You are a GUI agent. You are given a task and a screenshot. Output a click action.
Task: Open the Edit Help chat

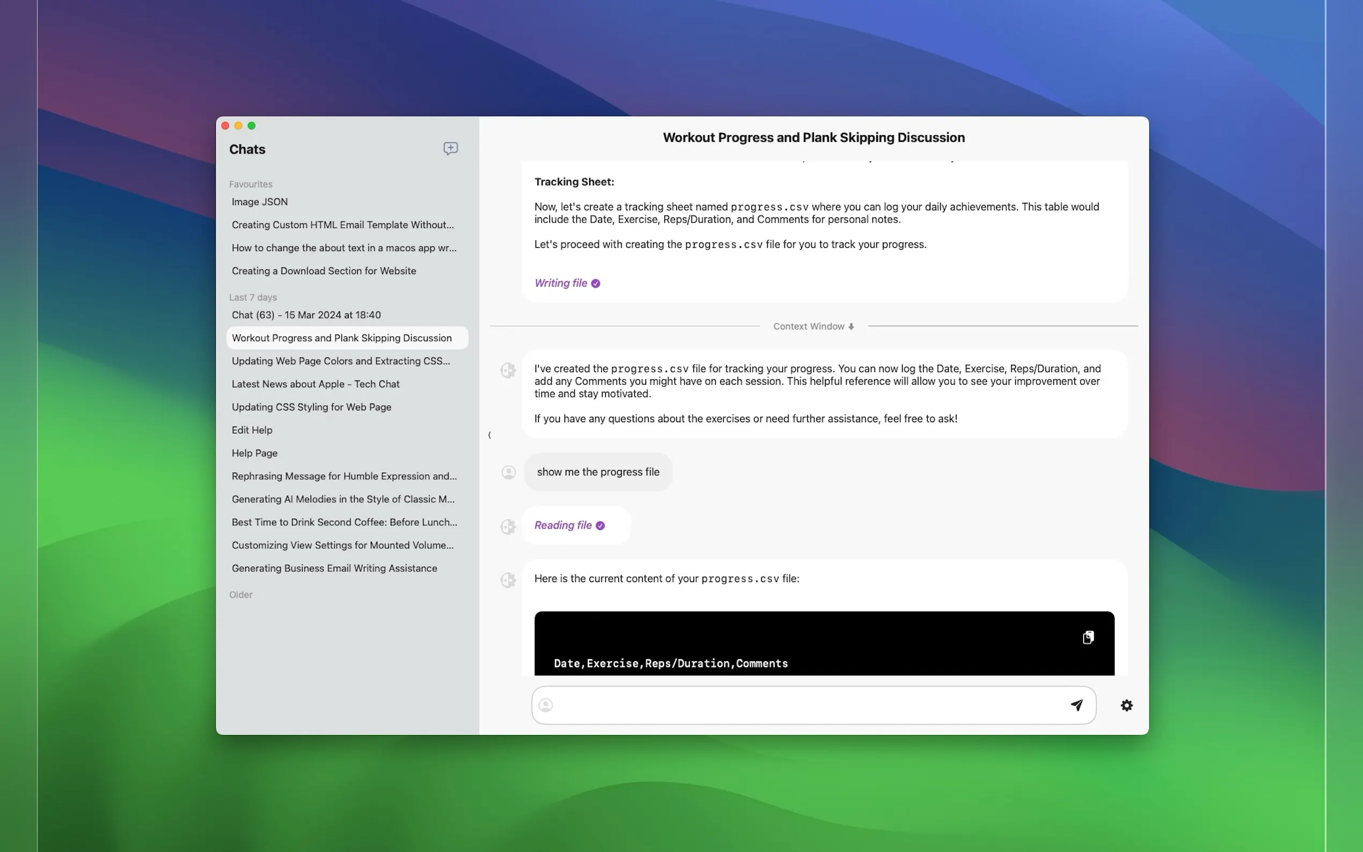252,430
